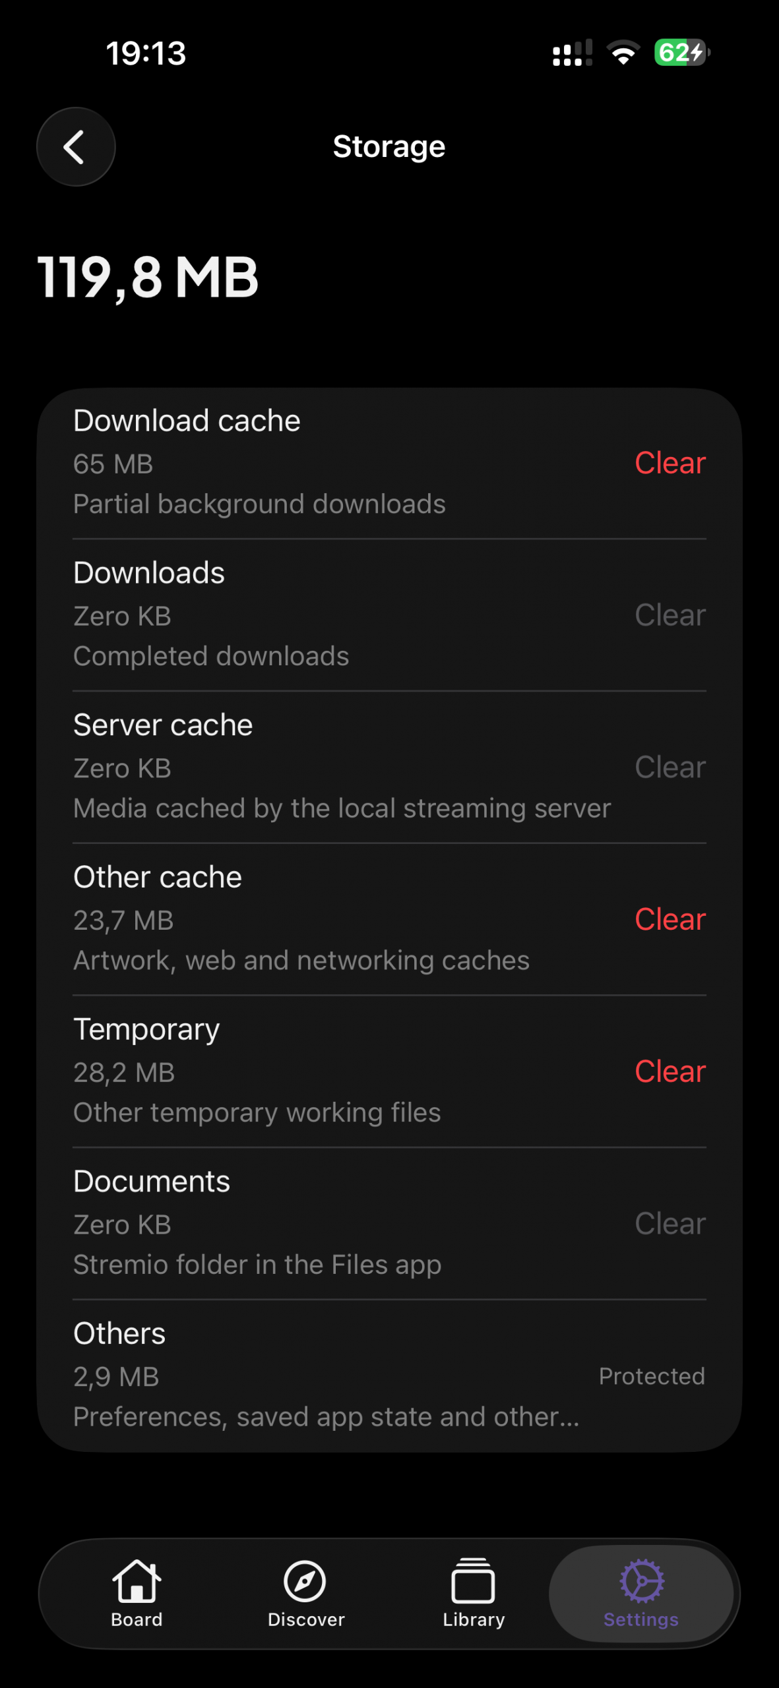Tap the Protected label for Others

pos(652,1376)
